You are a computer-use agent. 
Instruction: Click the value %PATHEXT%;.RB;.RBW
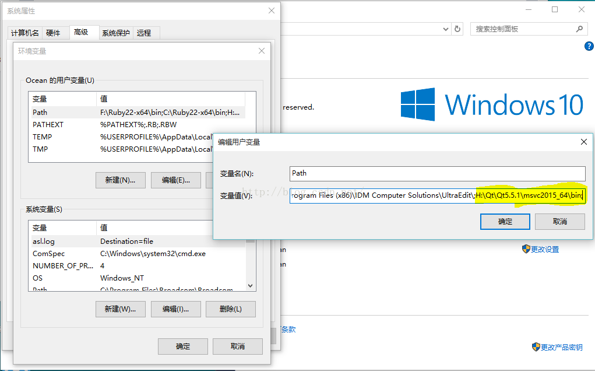138,125
